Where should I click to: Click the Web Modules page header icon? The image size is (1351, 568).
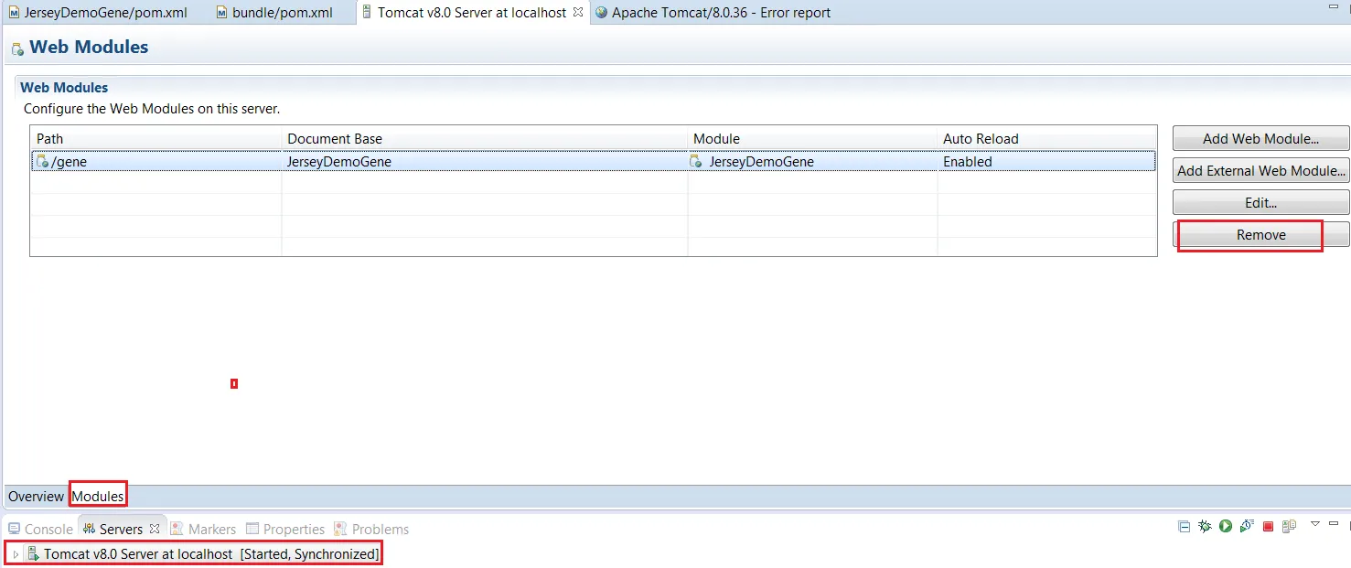coord(17,48)
